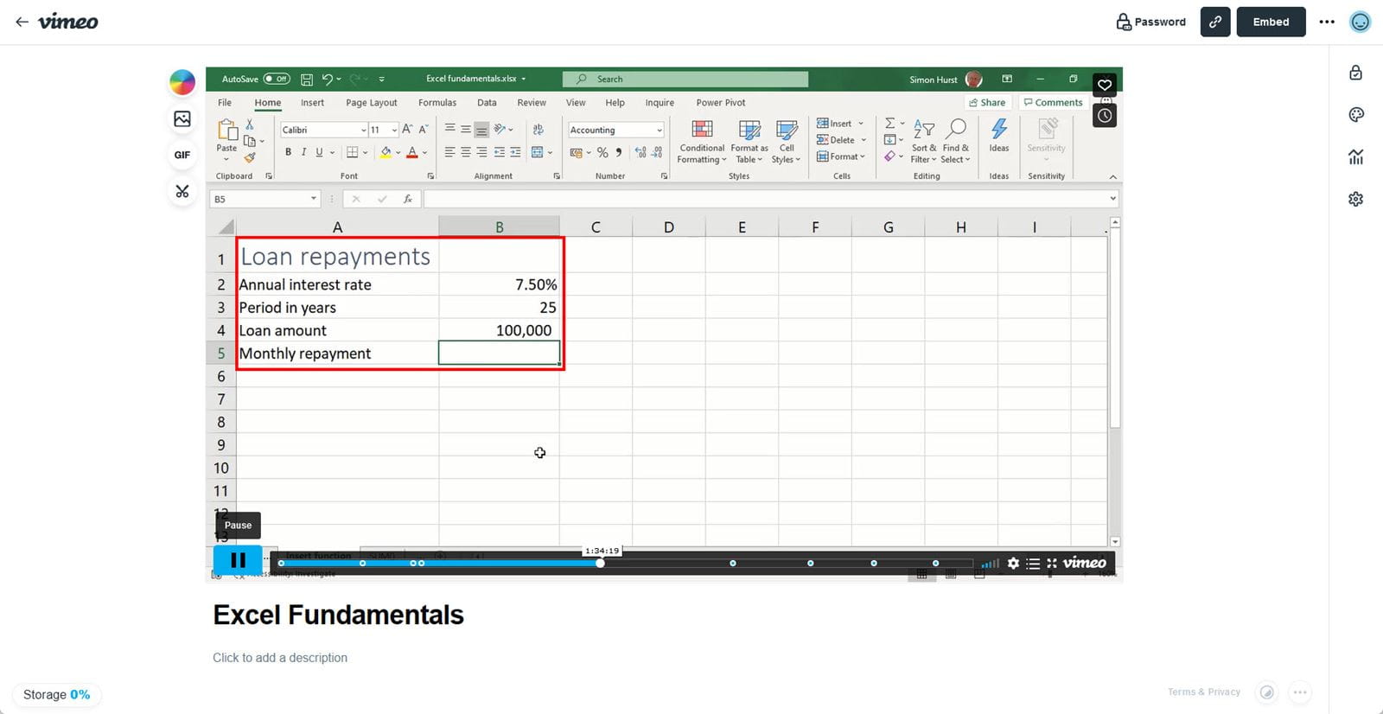
Task: Click the Excel Fundamentals video title
Action: point(338,615)
